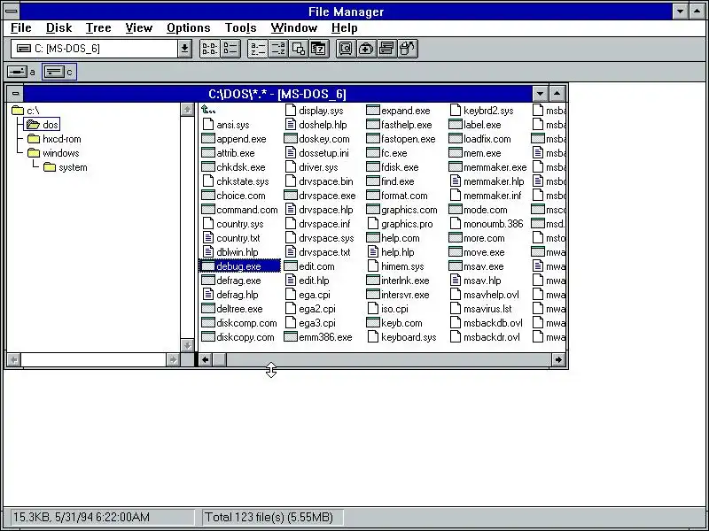The image size is (709, 531).
Task: Click file list scrollbar left arrow
Action: (206, 359)
